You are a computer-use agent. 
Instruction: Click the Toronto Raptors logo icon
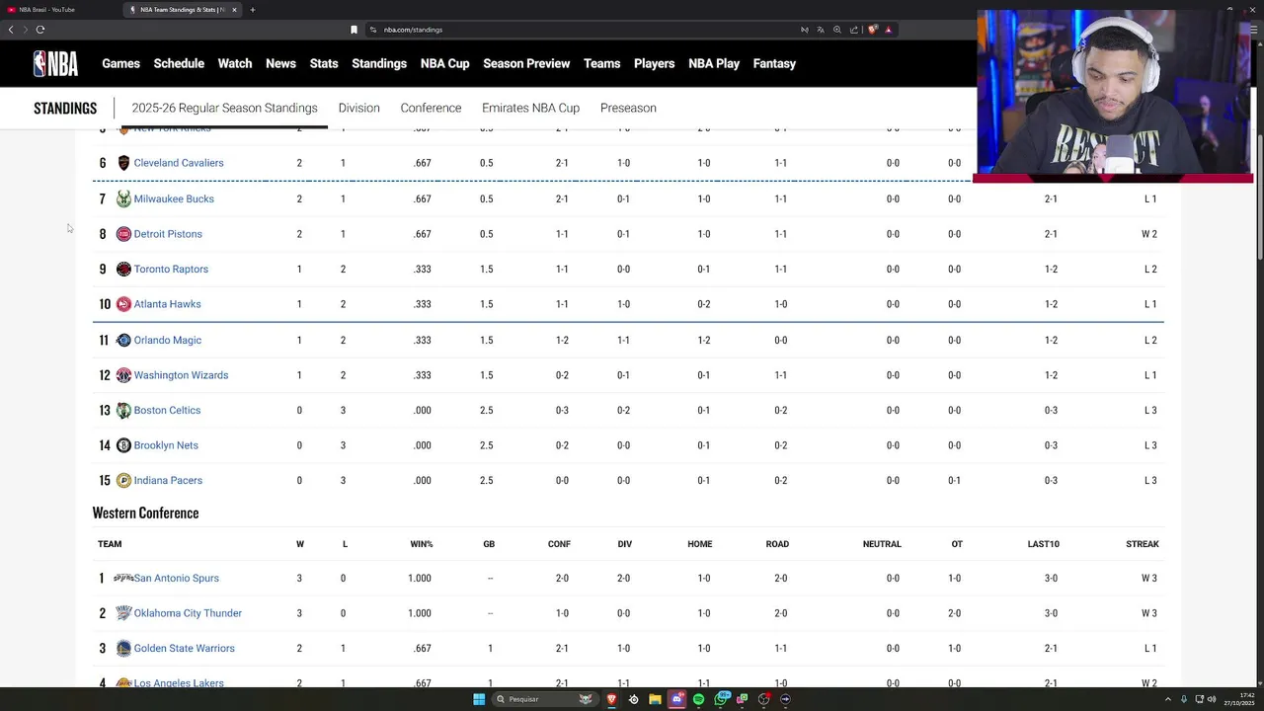[123, 269]
